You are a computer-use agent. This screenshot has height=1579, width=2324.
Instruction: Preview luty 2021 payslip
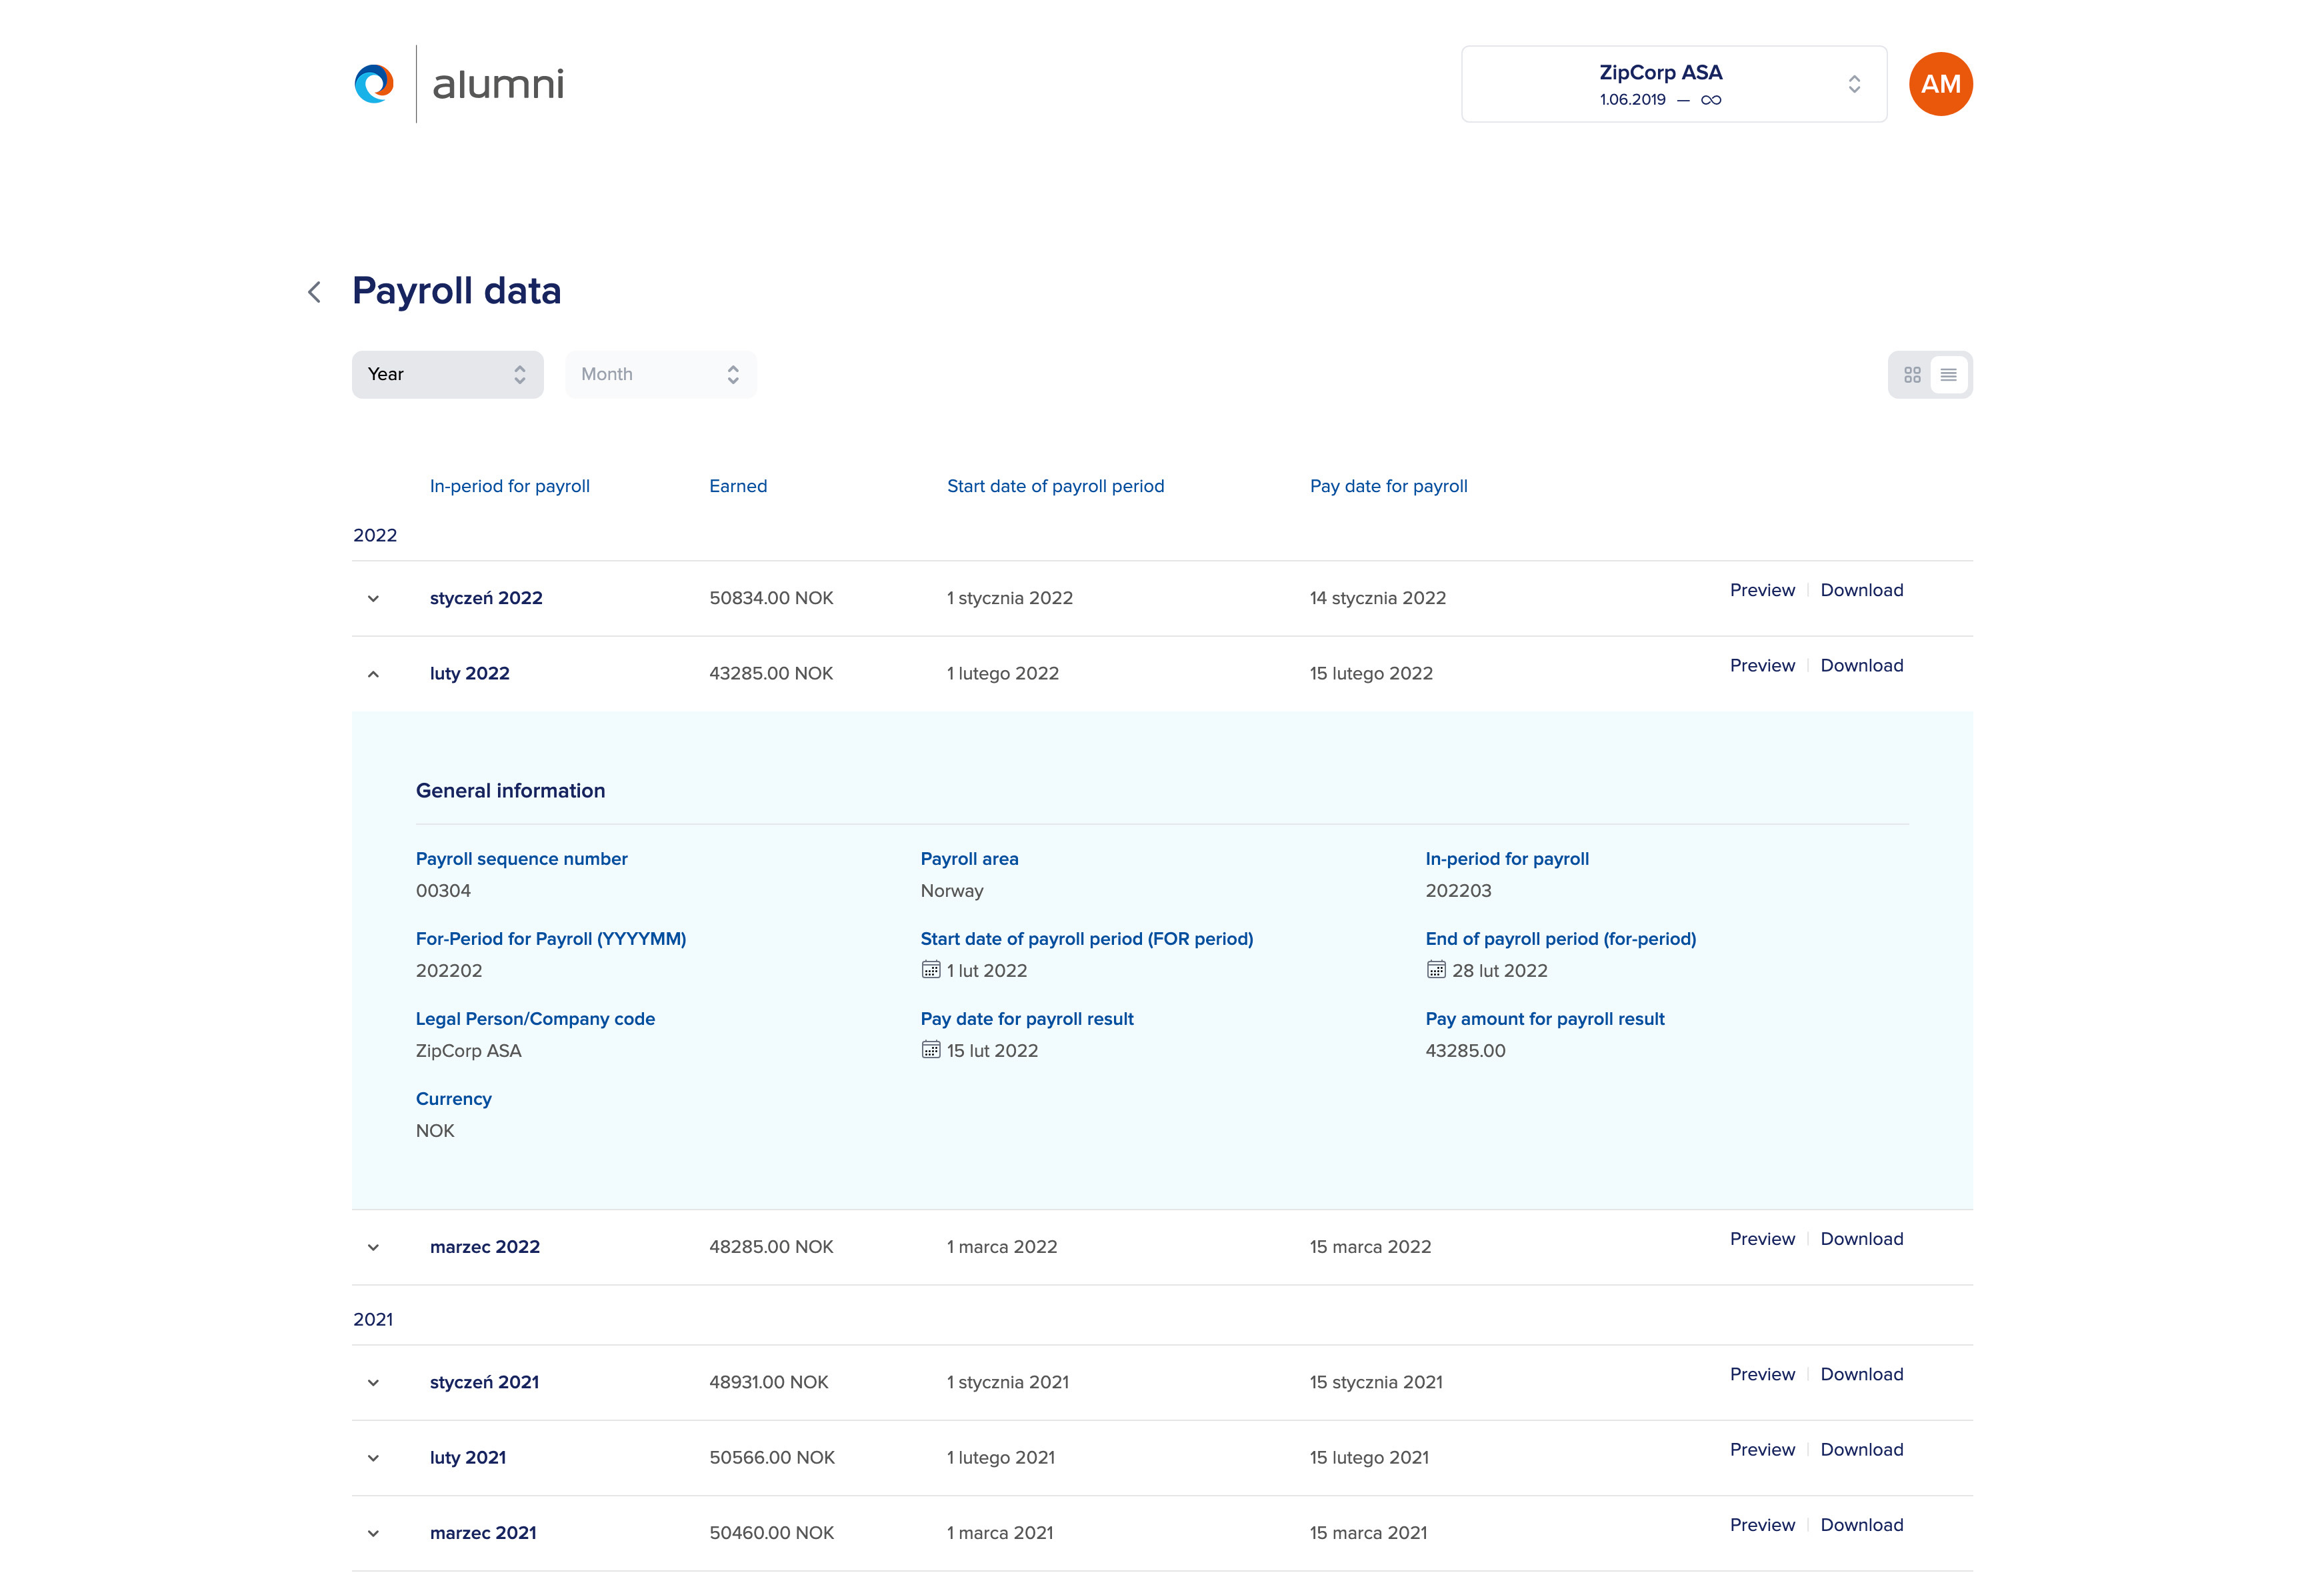(x=1762, y=1449)
